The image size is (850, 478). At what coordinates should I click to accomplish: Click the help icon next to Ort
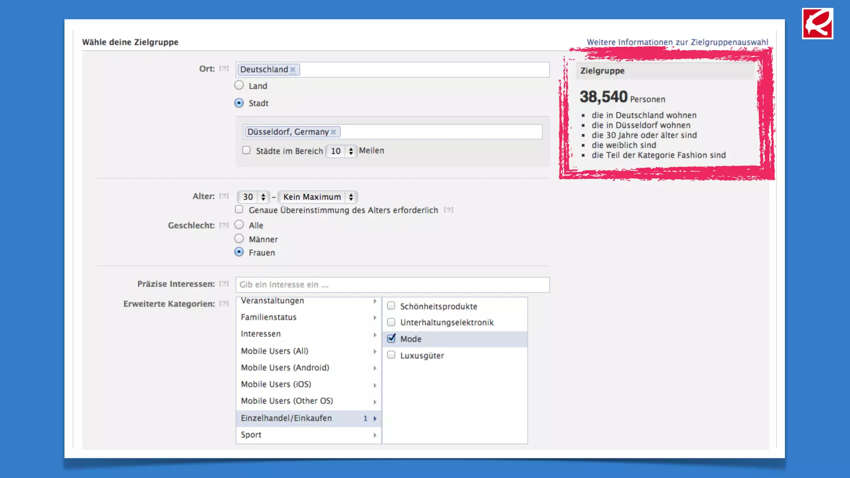(x=224, y=68)
